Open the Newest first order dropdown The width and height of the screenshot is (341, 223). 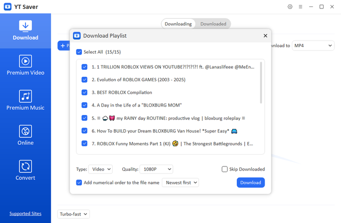[180, 182]
